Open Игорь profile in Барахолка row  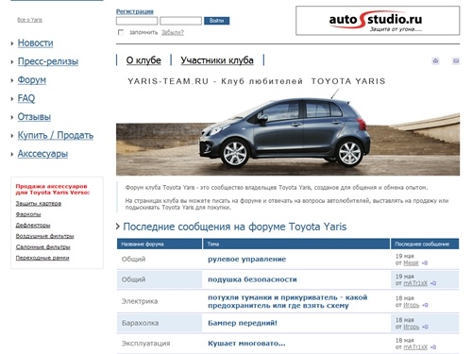tap(412, 327)
